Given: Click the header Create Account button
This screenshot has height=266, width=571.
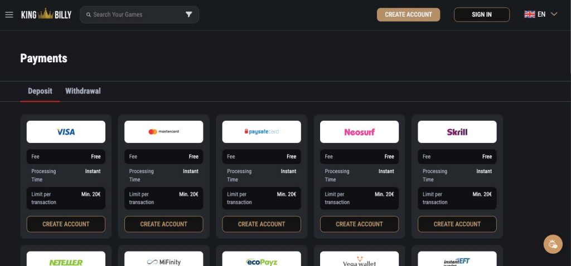Looking at the screenshot, I should [408, 14].
